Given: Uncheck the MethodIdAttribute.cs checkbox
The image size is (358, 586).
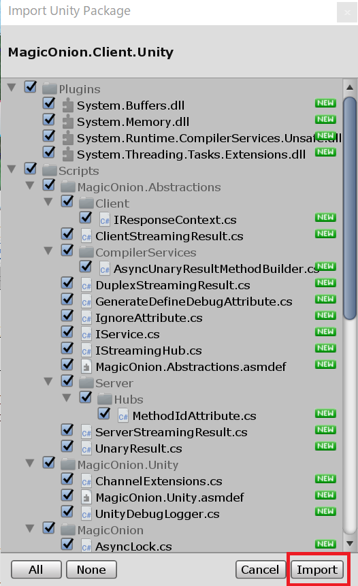Looking at the screenshot, I should click(x=103, y=414).
